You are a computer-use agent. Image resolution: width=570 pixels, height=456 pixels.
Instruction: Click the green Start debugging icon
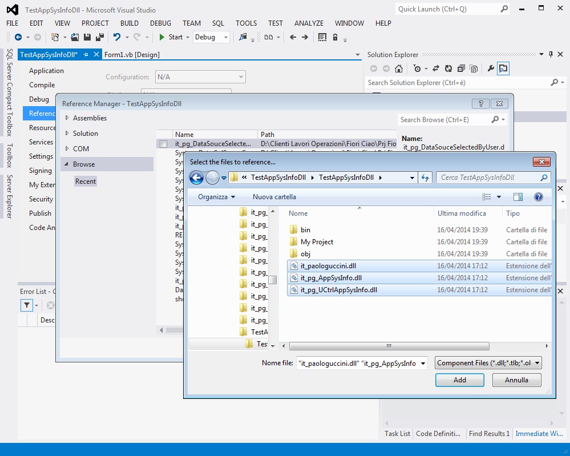click(x=162, y=37)
